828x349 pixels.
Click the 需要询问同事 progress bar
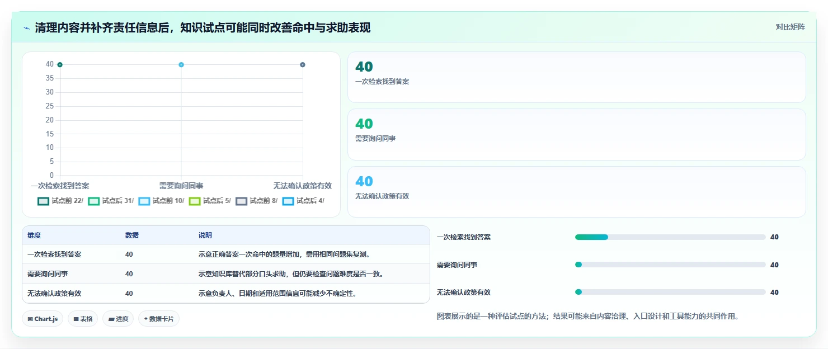pos(670,265)
